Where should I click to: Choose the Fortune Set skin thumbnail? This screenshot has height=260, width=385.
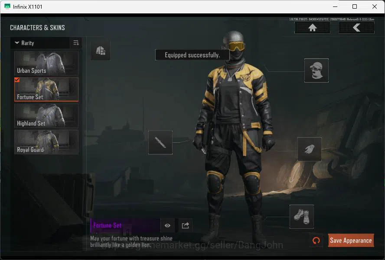coord(46,90)
